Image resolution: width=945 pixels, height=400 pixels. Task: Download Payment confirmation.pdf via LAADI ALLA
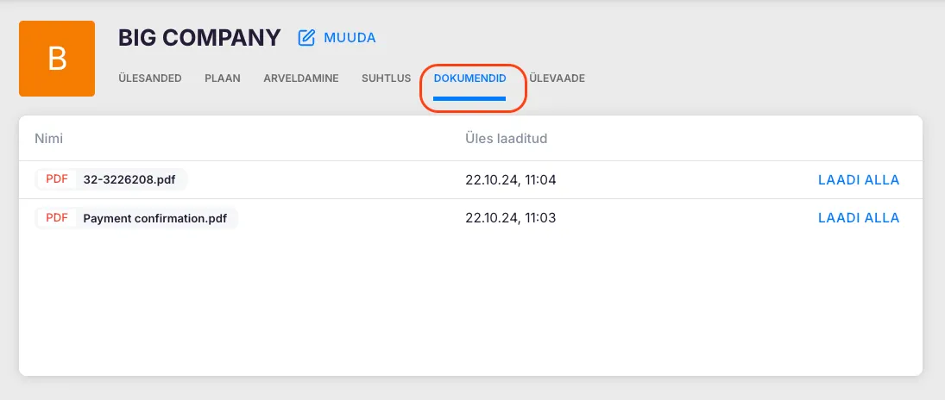click(858, 218)
